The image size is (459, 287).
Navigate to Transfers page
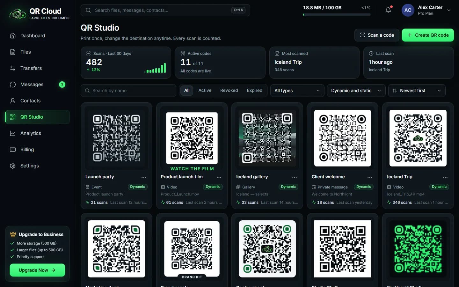coord(38,68)
